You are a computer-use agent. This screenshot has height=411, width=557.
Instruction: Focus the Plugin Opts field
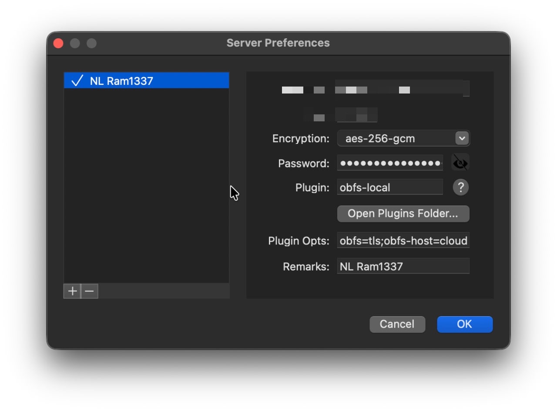(403, 241)
